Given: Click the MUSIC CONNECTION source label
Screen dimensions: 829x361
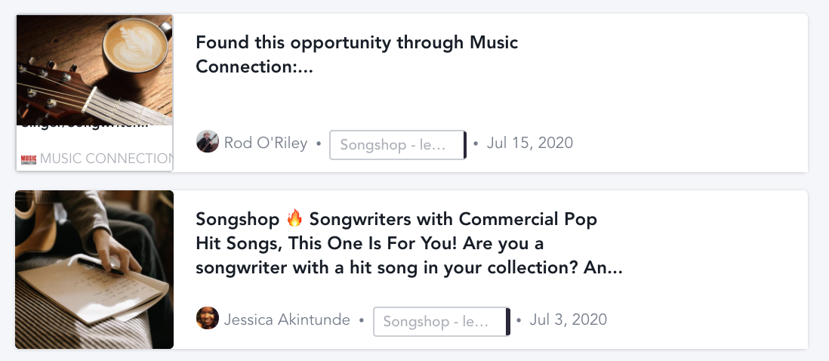Looking at the screenshot, I should [106, 159].
